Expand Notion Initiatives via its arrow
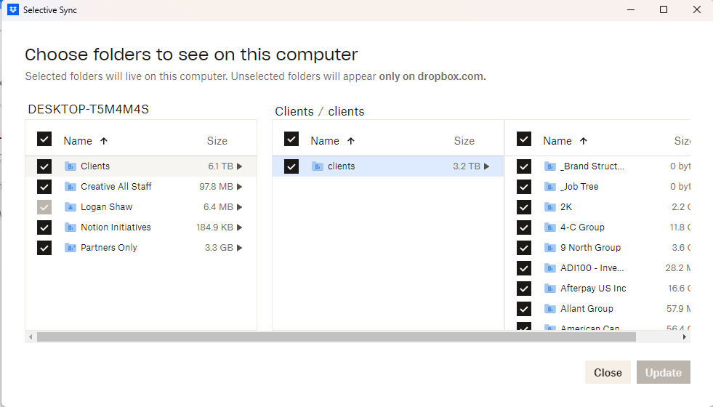This screenshot has width=713, height=407. tap(240, 227)
